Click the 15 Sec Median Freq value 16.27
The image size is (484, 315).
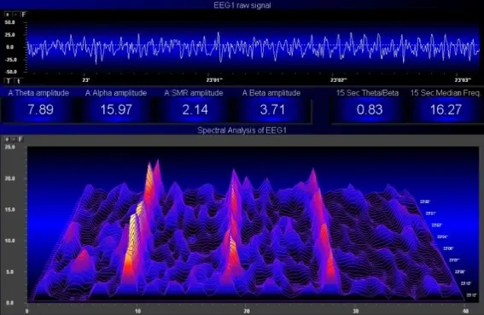[x=446, y=109]
